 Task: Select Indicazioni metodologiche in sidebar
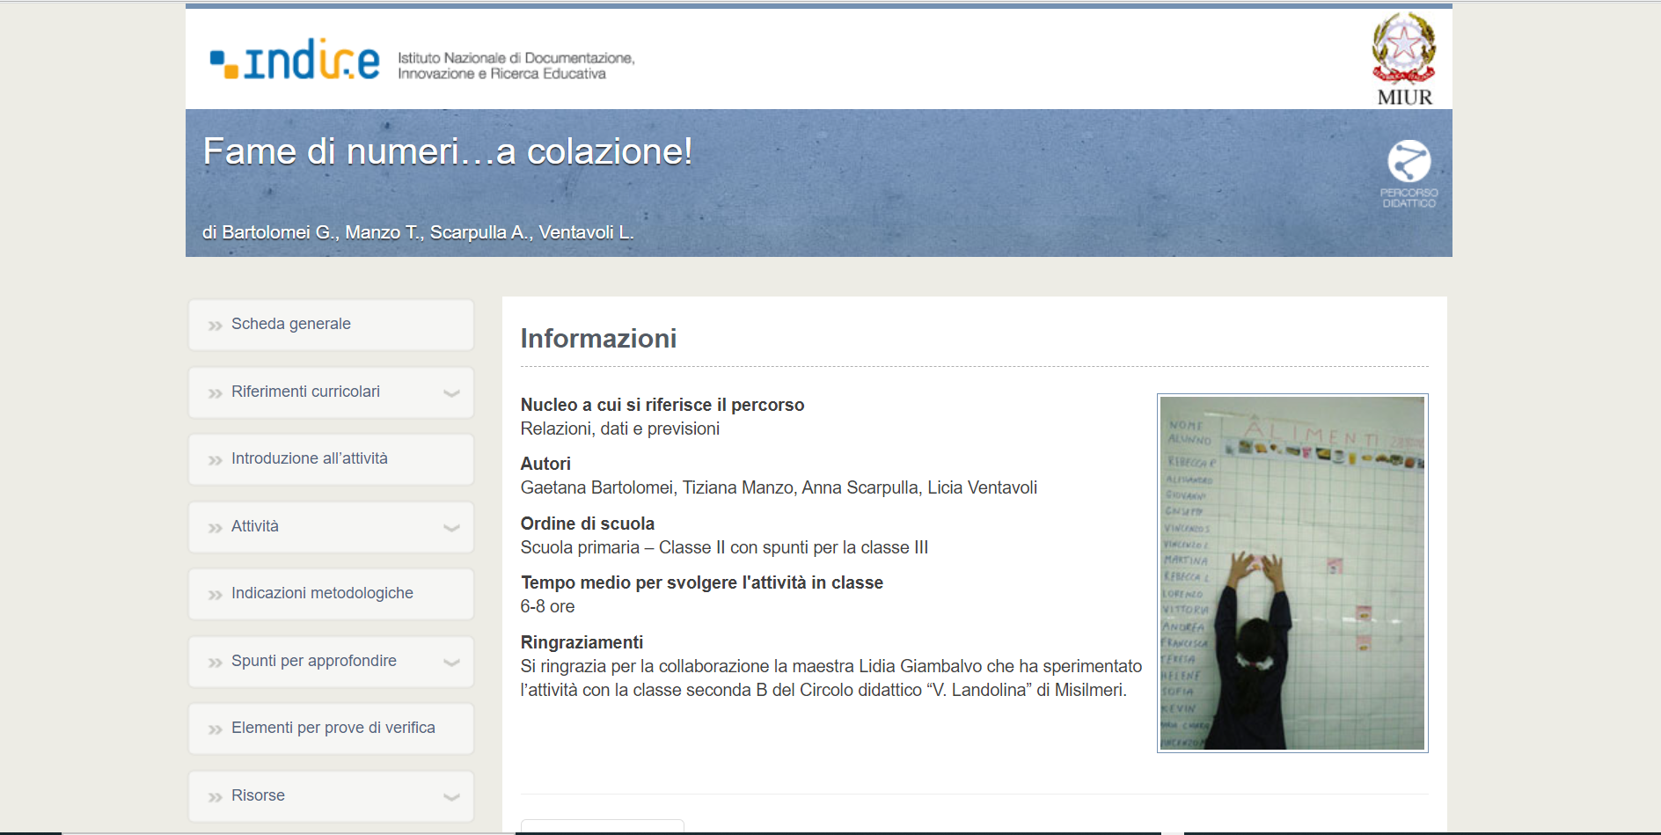point(322,593)
